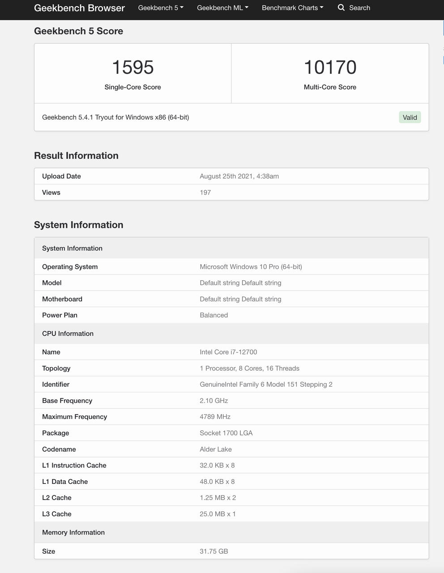The height and width of the screenshot is (573, 444).
Task: Click the System Information table header row
Action: (231, 248)
